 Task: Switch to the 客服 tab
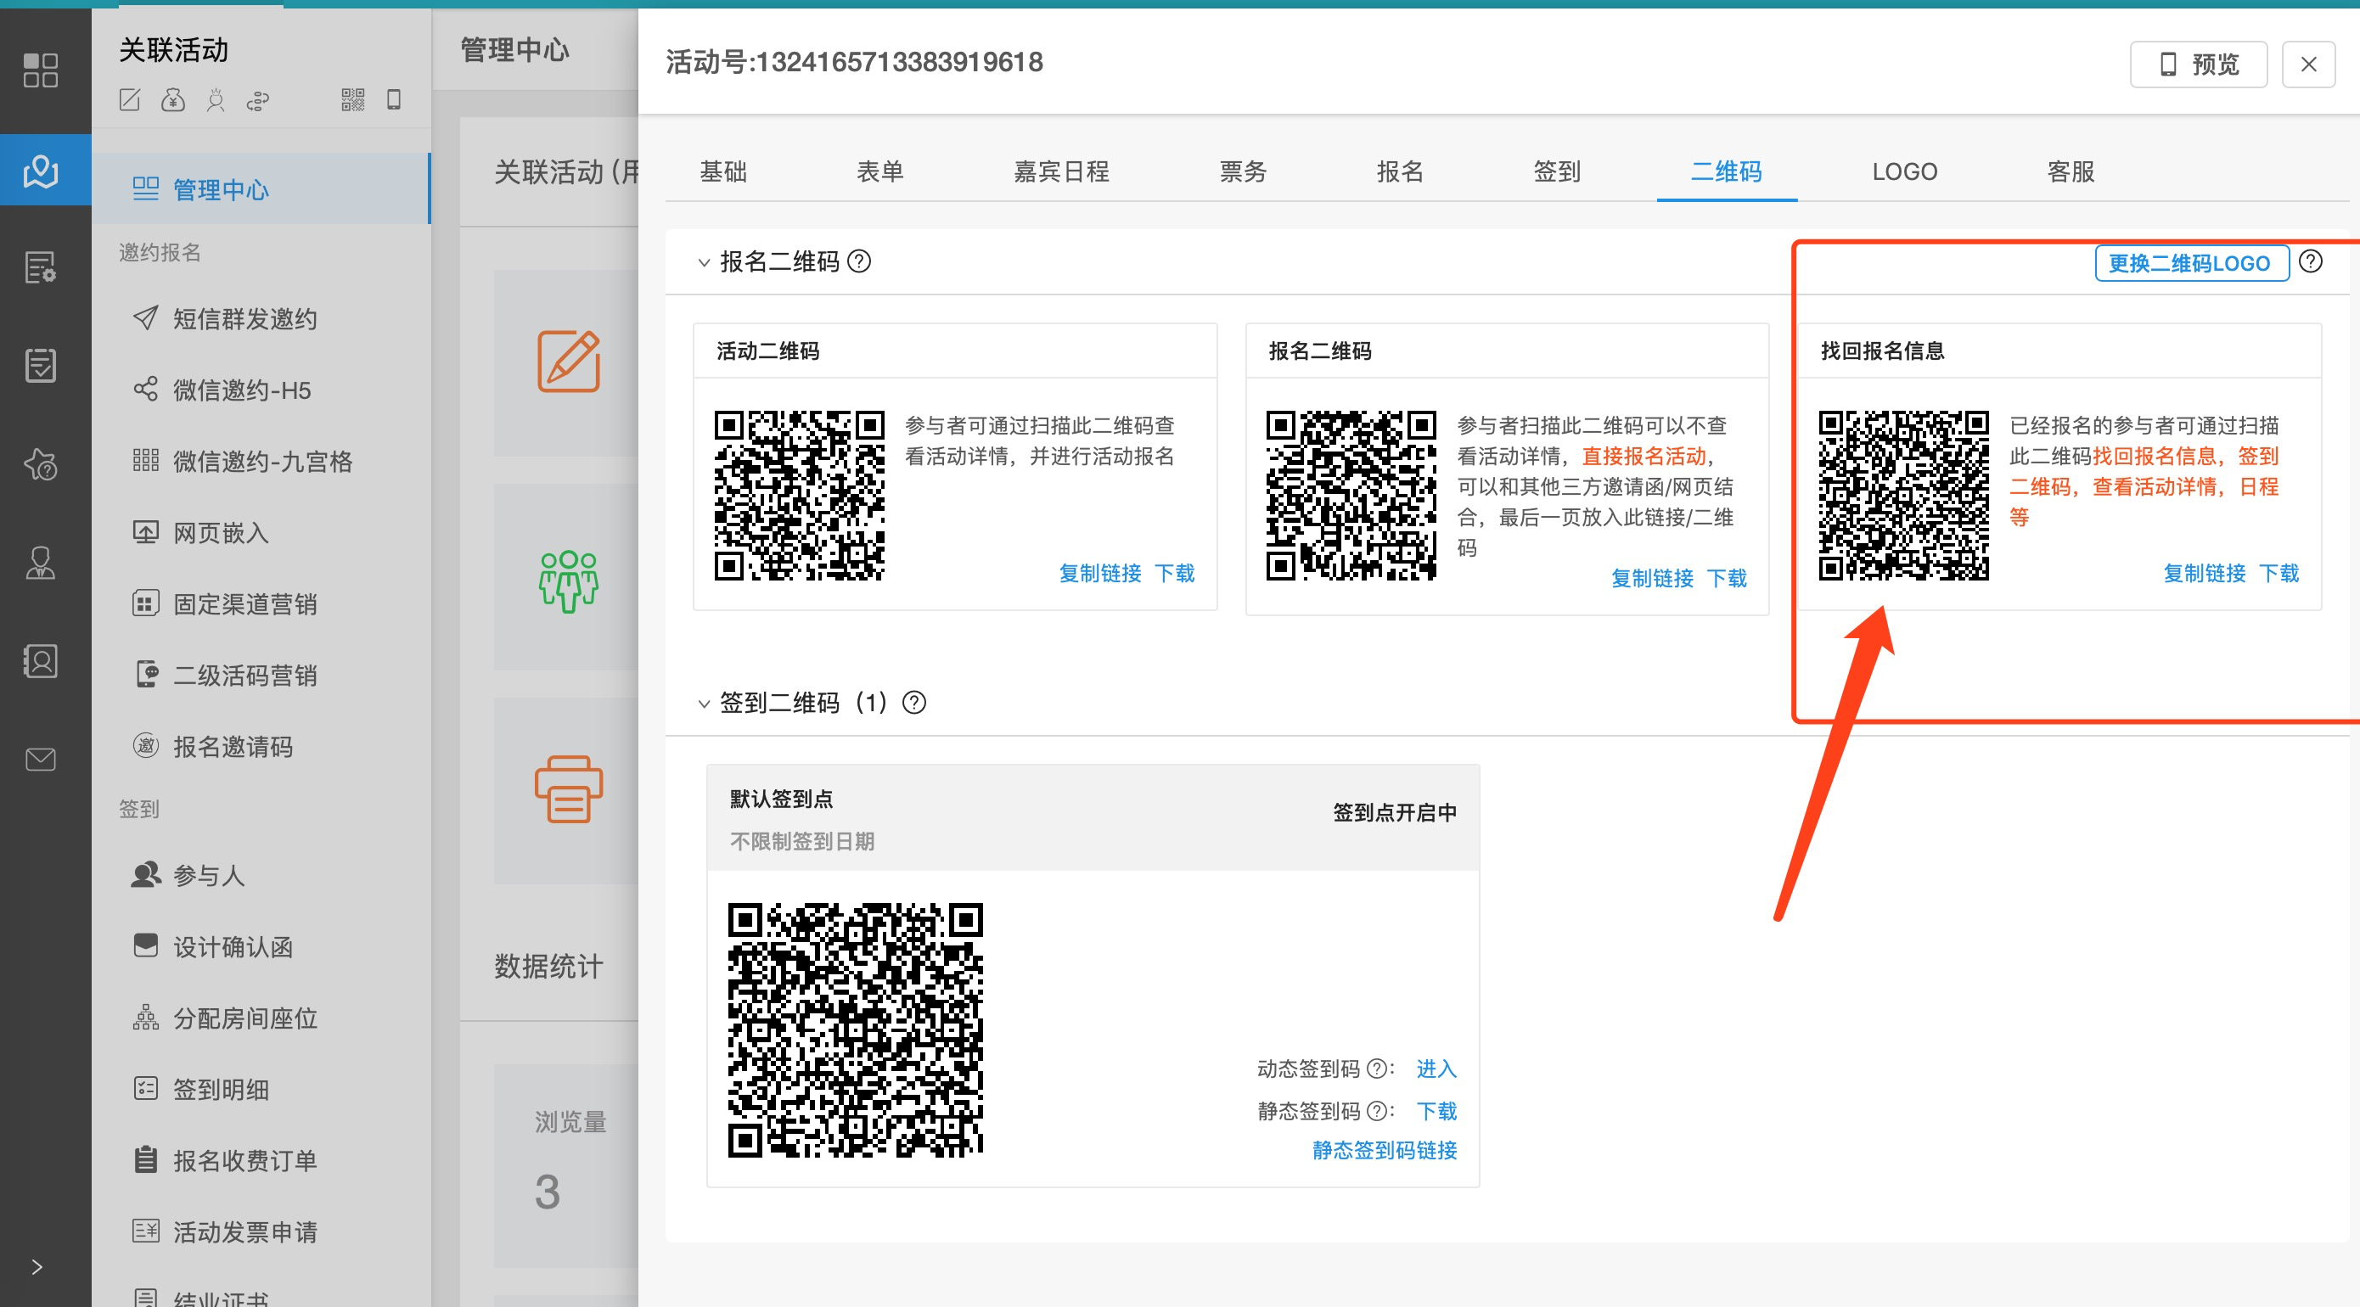click(x=2071, y=171)
